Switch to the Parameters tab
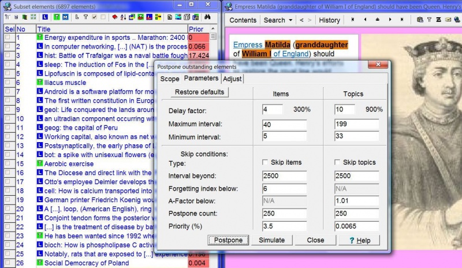The height and width of the screenshot is (268, 462). [201, 78]
